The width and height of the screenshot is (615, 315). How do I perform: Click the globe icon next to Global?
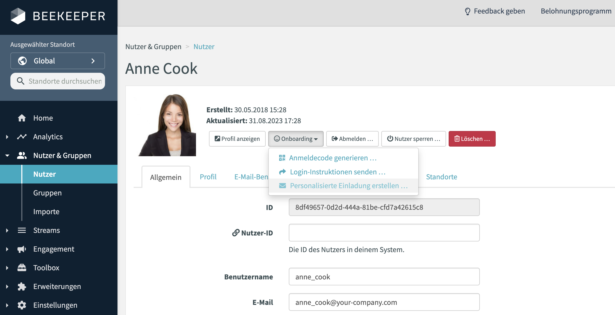pos(23,61)
